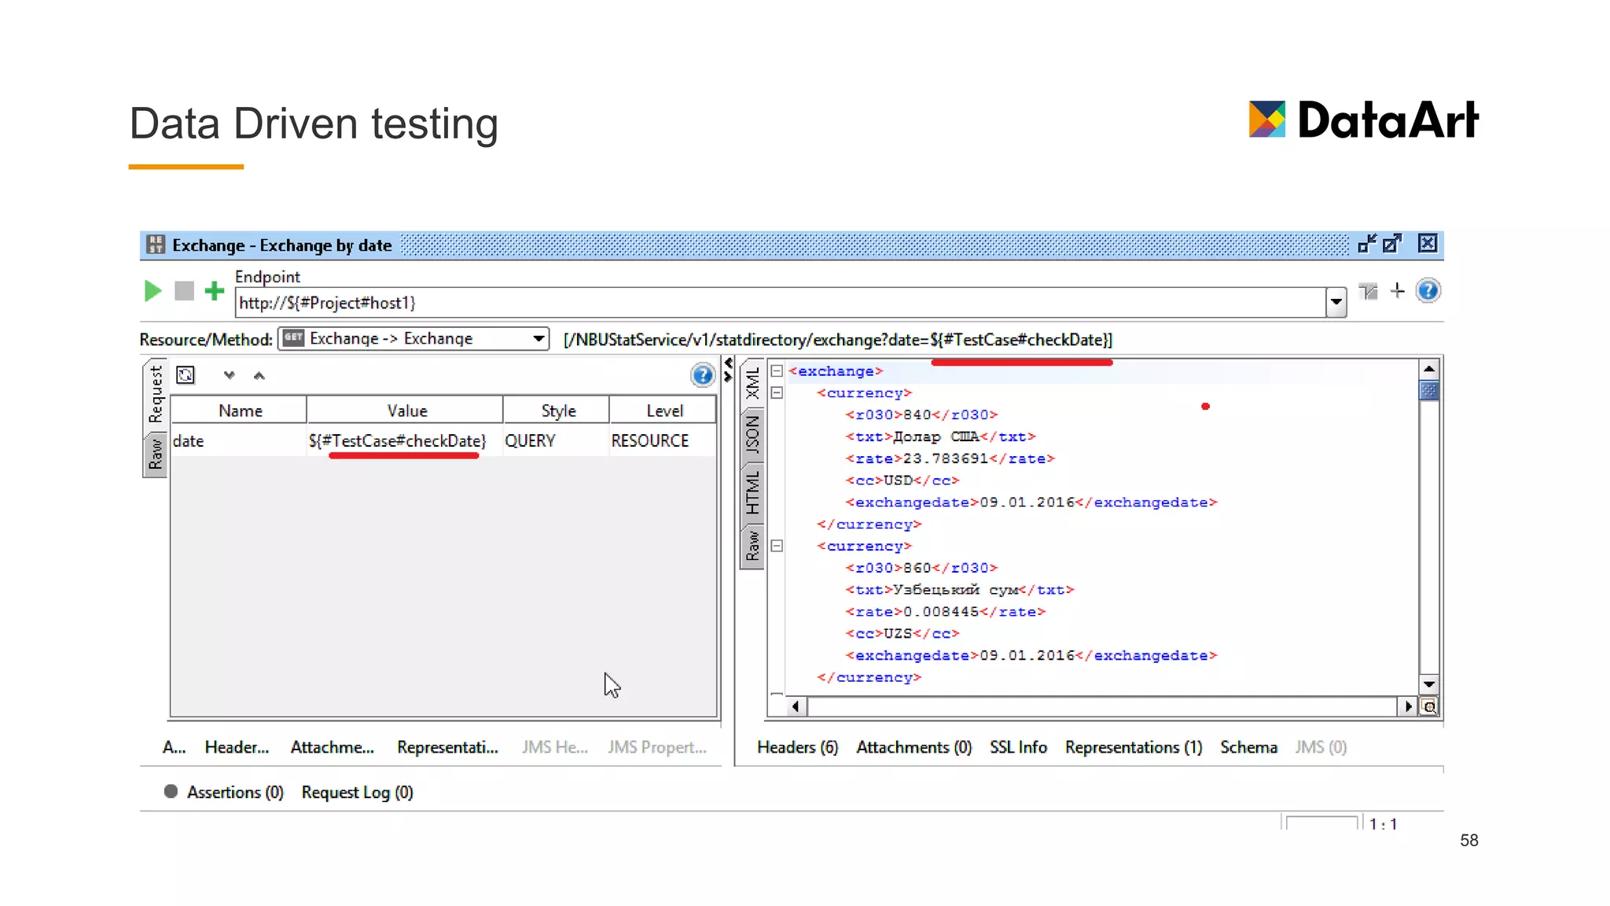Click the parameter refresh/update icon
1610x906 pixels.
(186, 375)
